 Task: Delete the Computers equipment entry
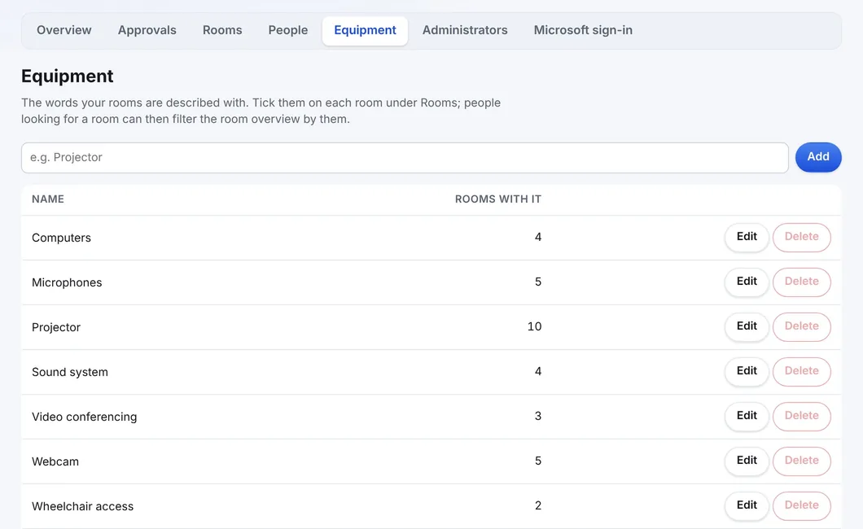pos(801,237)
